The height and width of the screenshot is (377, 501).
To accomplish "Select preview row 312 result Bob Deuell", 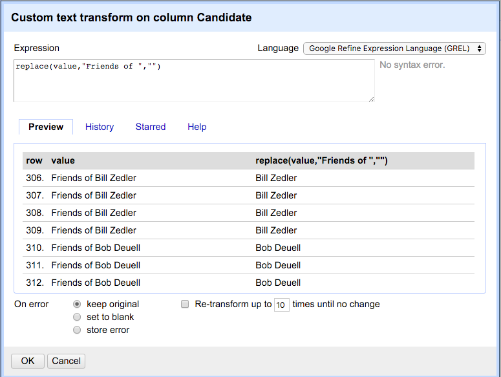I will coord(278,283).
